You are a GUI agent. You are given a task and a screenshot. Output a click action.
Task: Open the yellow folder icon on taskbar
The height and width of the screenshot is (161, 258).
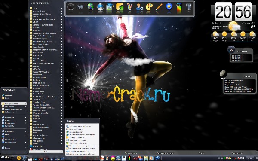[x=146, y=158]
